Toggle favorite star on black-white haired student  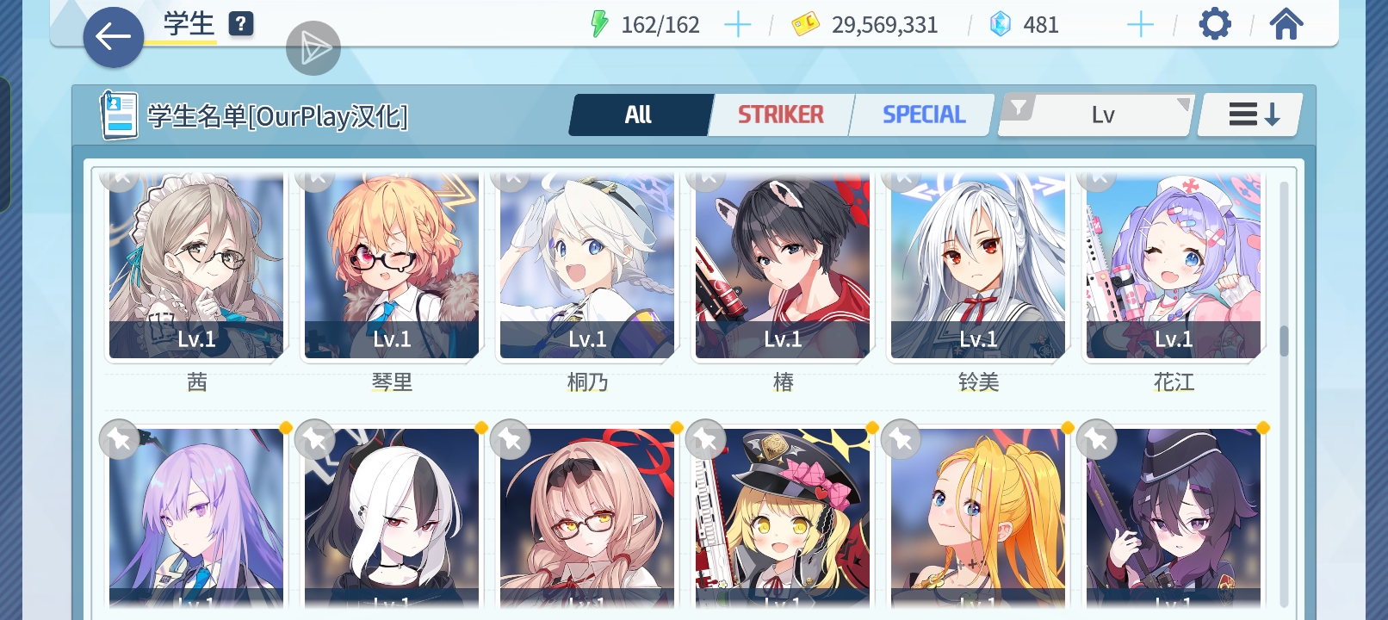coord(315,439)
